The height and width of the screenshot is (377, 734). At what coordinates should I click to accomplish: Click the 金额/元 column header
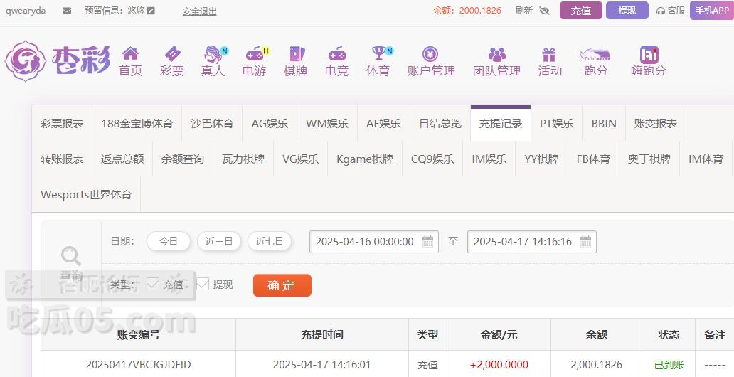pos(499,335)
